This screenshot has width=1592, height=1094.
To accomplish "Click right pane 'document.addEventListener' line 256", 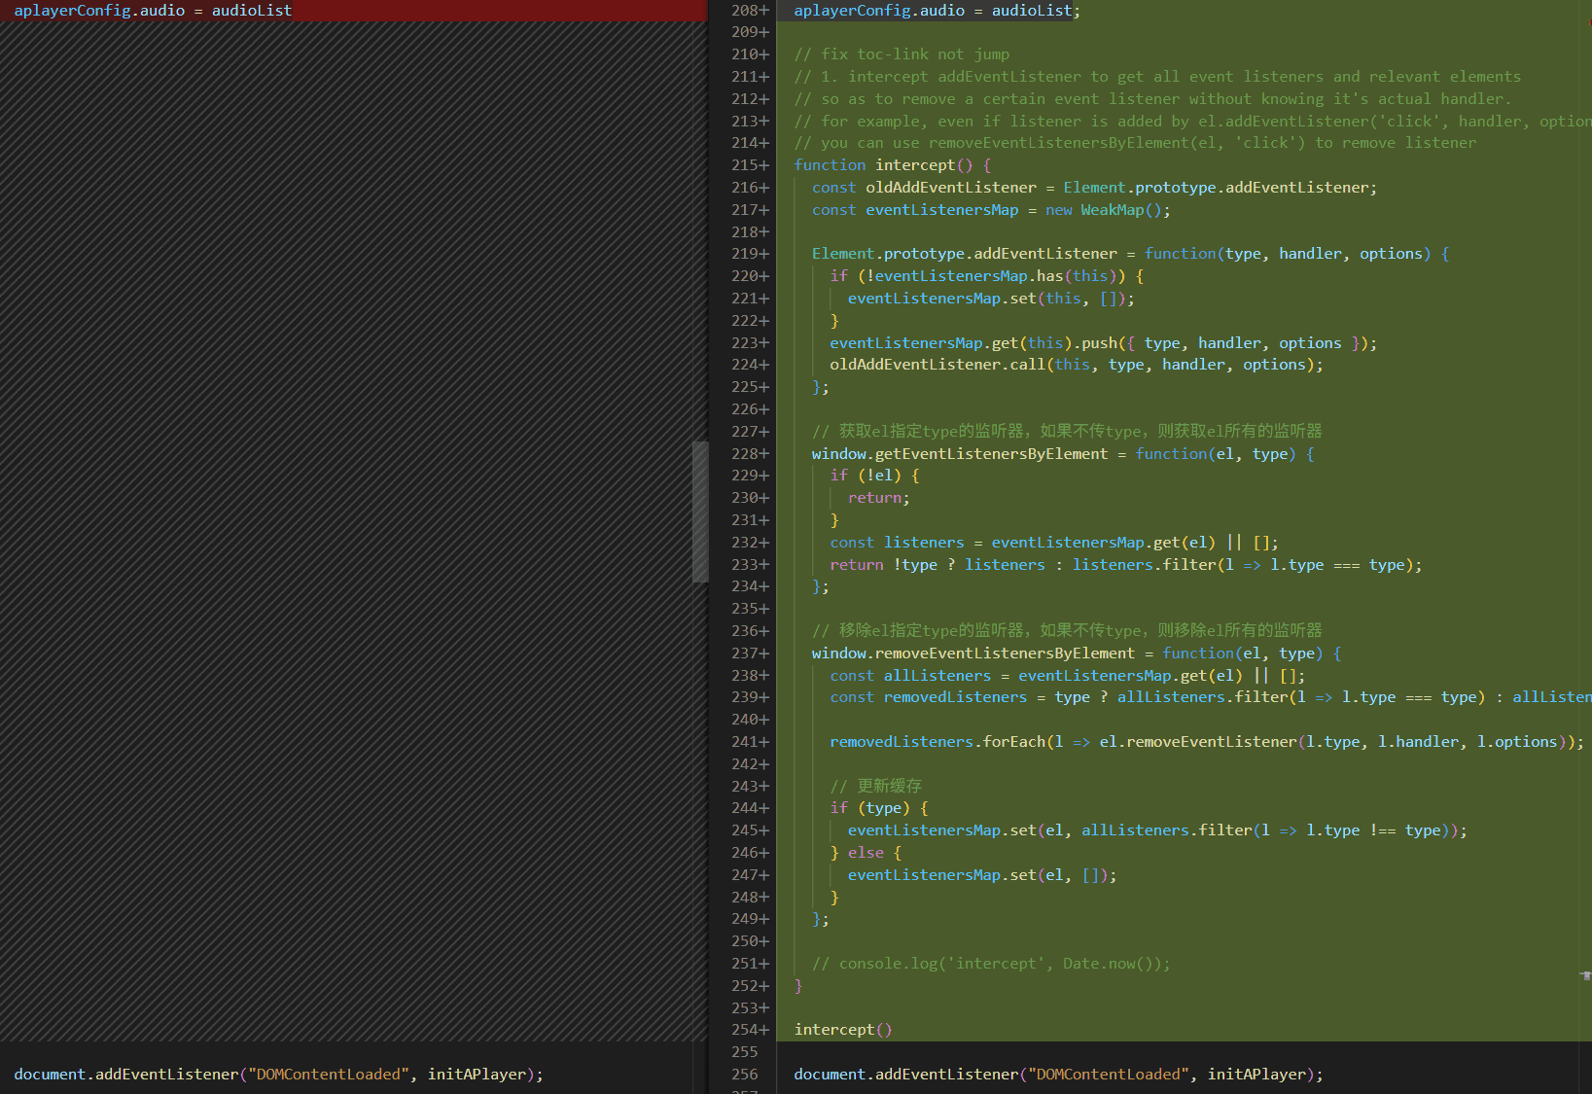I will coord(1058,1075).
